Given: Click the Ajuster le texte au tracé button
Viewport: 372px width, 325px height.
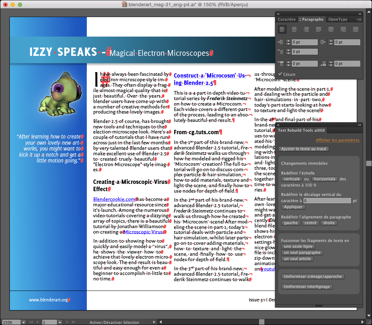Looking at the screenshot, I should click(x=304, y=149).
